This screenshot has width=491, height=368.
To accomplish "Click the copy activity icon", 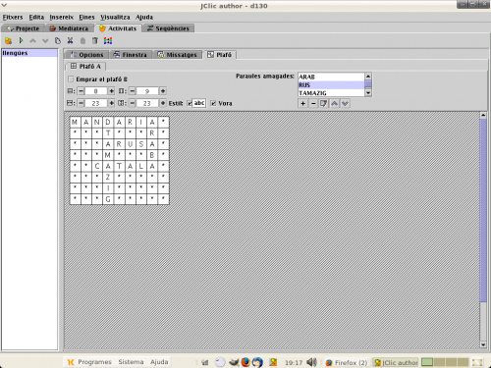I will coord(58,40).
